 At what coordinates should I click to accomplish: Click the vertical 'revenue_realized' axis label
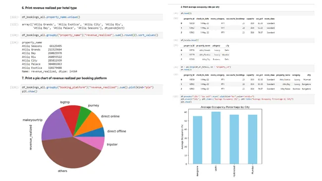31,137
